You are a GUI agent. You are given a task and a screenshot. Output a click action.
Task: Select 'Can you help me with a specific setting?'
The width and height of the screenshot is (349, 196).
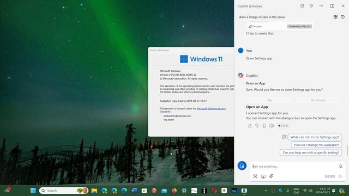tap(311, 152)
